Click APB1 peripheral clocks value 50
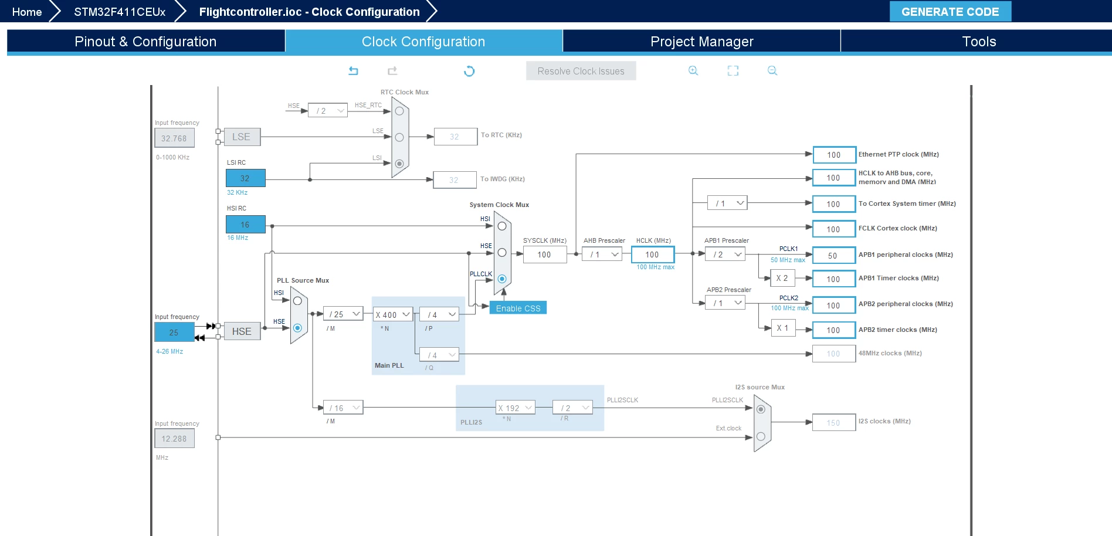The image size is (1112, 536). tap(834, 256)
